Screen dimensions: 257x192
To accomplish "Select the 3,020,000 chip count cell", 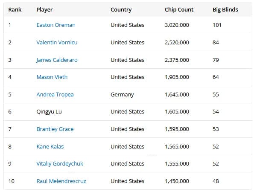I will point(177,25).
